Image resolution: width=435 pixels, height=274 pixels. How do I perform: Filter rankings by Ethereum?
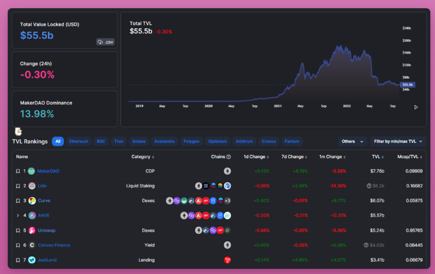click(x=79, y=141)
